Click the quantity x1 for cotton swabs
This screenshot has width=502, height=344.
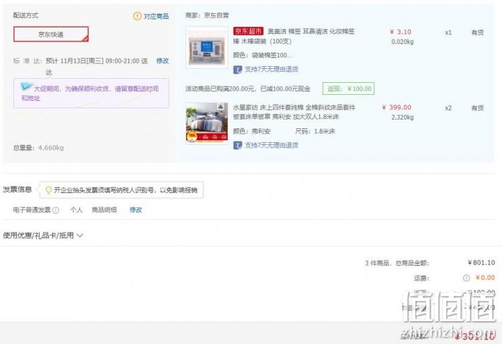[x=448, y=32]
